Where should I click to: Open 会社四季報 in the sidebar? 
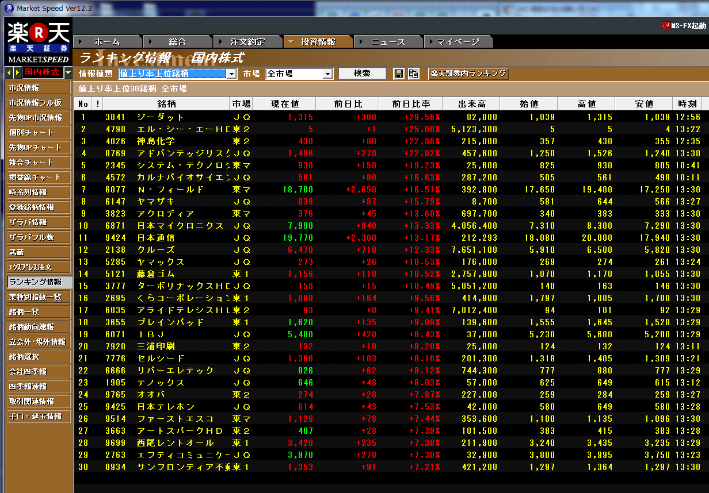click(x=39, y=372)
